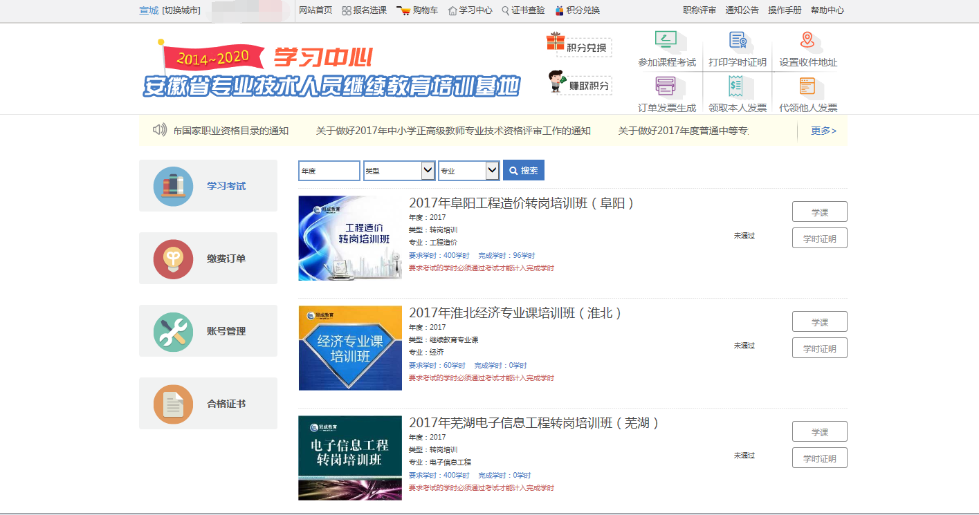Click the 年度 input field
The image size is (979, 515).
point(329,171)
